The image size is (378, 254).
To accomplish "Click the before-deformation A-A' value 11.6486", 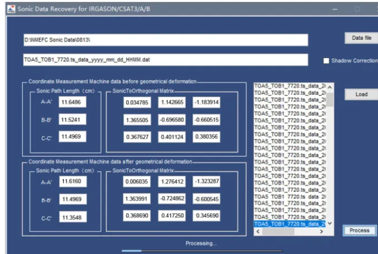I will [x=72, y=102].
